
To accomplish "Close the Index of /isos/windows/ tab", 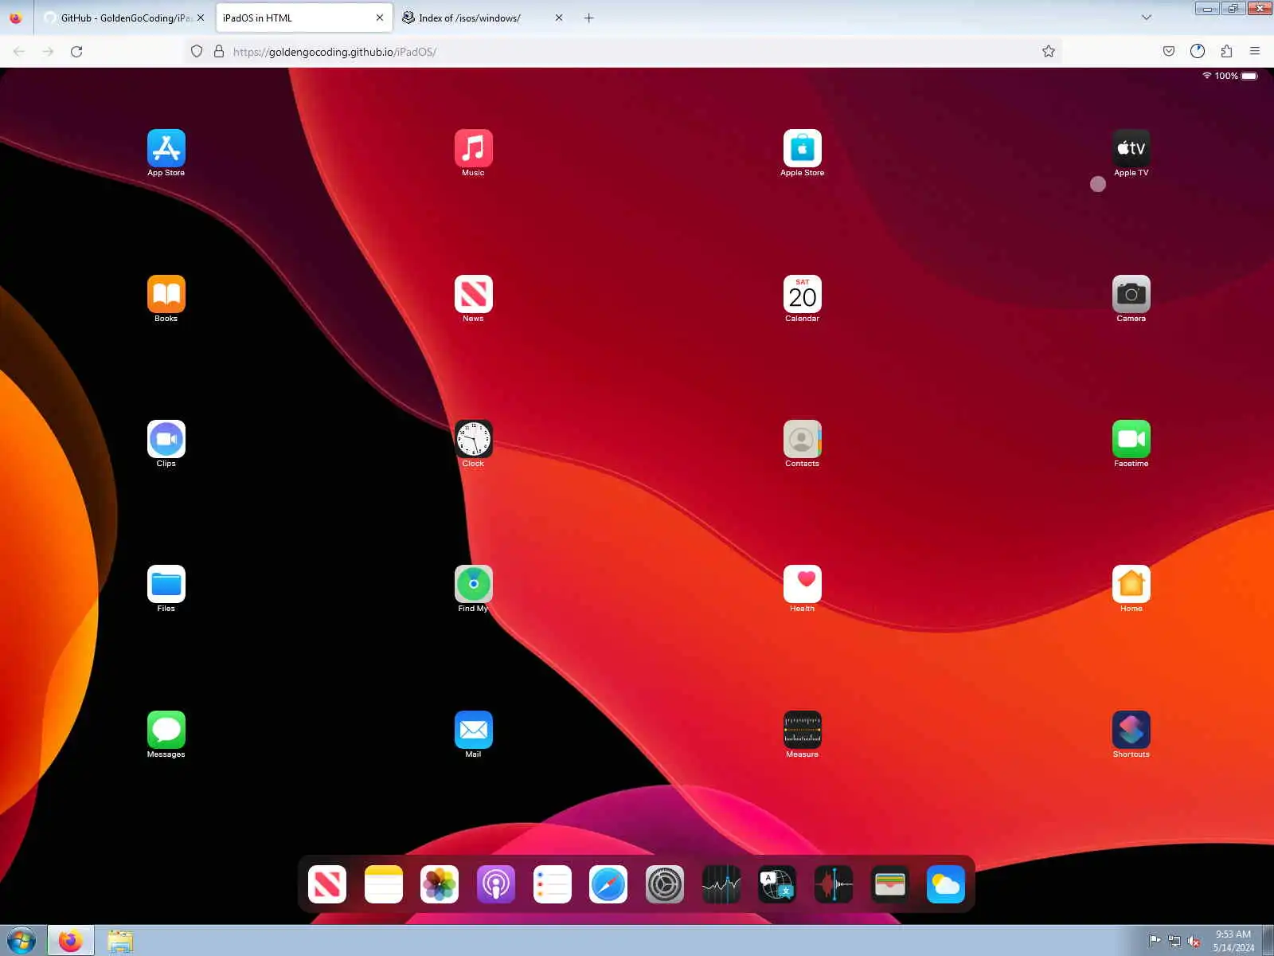I will click(559, 18).
